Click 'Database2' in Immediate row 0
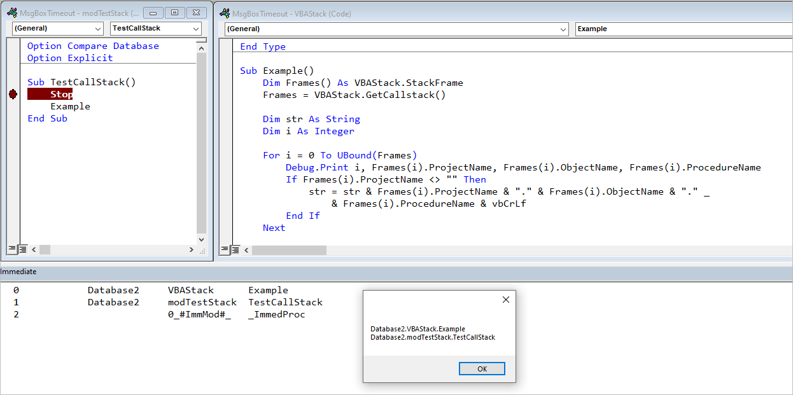Screen dimensions: 793x395 coord(113,290)
